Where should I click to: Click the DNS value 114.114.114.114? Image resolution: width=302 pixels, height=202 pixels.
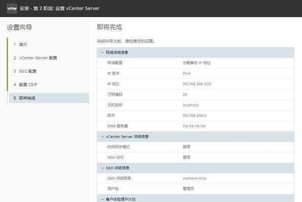194,126
